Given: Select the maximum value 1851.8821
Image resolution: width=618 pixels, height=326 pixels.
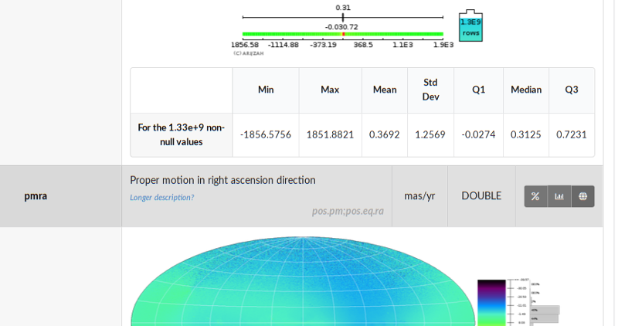Looking at the screenshot, I should (x=331, y=135).
